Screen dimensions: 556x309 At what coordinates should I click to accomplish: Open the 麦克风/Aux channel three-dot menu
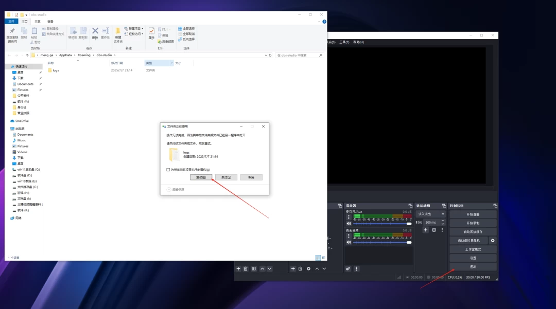(349, 217)
